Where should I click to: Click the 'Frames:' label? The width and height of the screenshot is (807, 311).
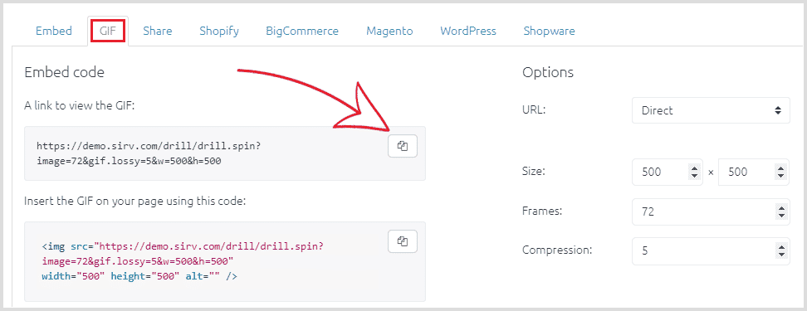pyautogui.click(x=542, y=211)
